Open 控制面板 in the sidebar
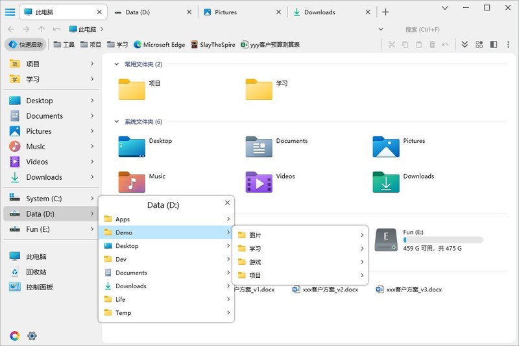Image resolution: width=519 pixels, height=346 pixels. [x=51, y=287]
